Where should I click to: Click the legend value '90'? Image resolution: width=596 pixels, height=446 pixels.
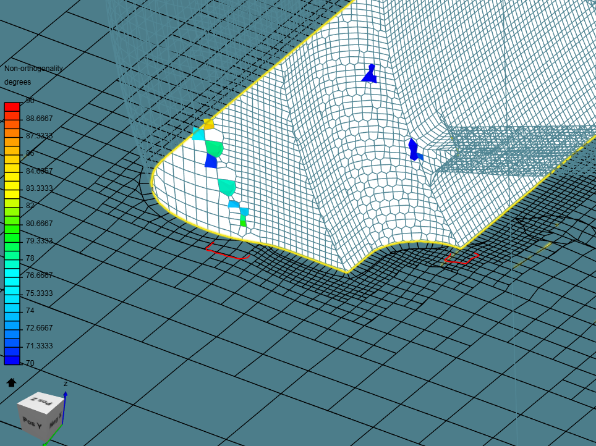(30, 101)
